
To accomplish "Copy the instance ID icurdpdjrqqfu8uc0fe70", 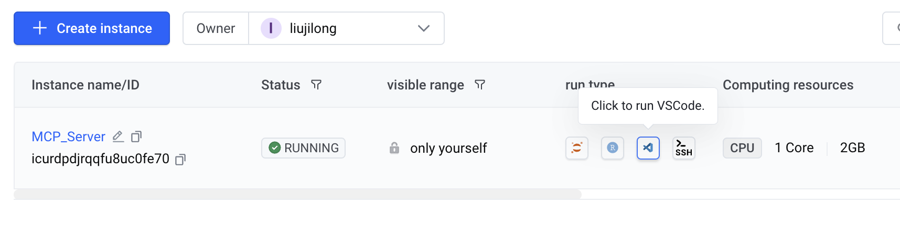I will pos(180,159).
